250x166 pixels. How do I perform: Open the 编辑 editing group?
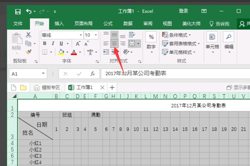coord(229,42)
